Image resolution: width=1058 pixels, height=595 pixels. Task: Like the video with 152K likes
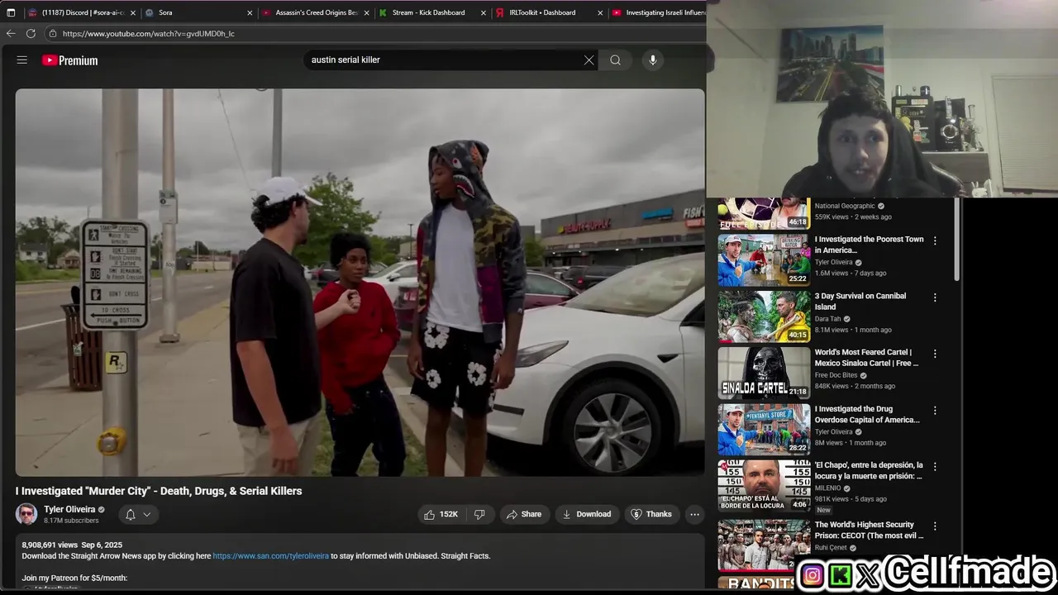coord(442,514)
